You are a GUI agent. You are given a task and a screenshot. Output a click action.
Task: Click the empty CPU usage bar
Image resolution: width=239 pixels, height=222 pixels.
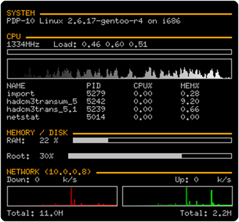coord(119,52)
